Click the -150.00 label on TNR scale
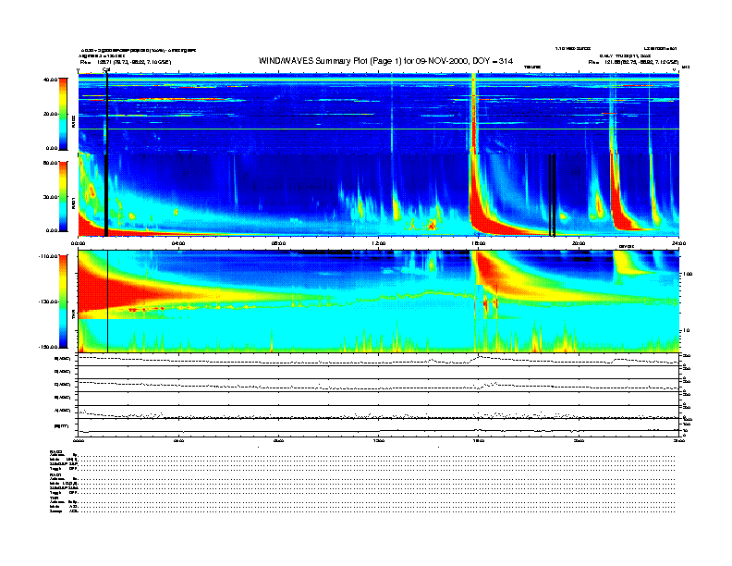 pyautogui.click(x=49, y=347)
